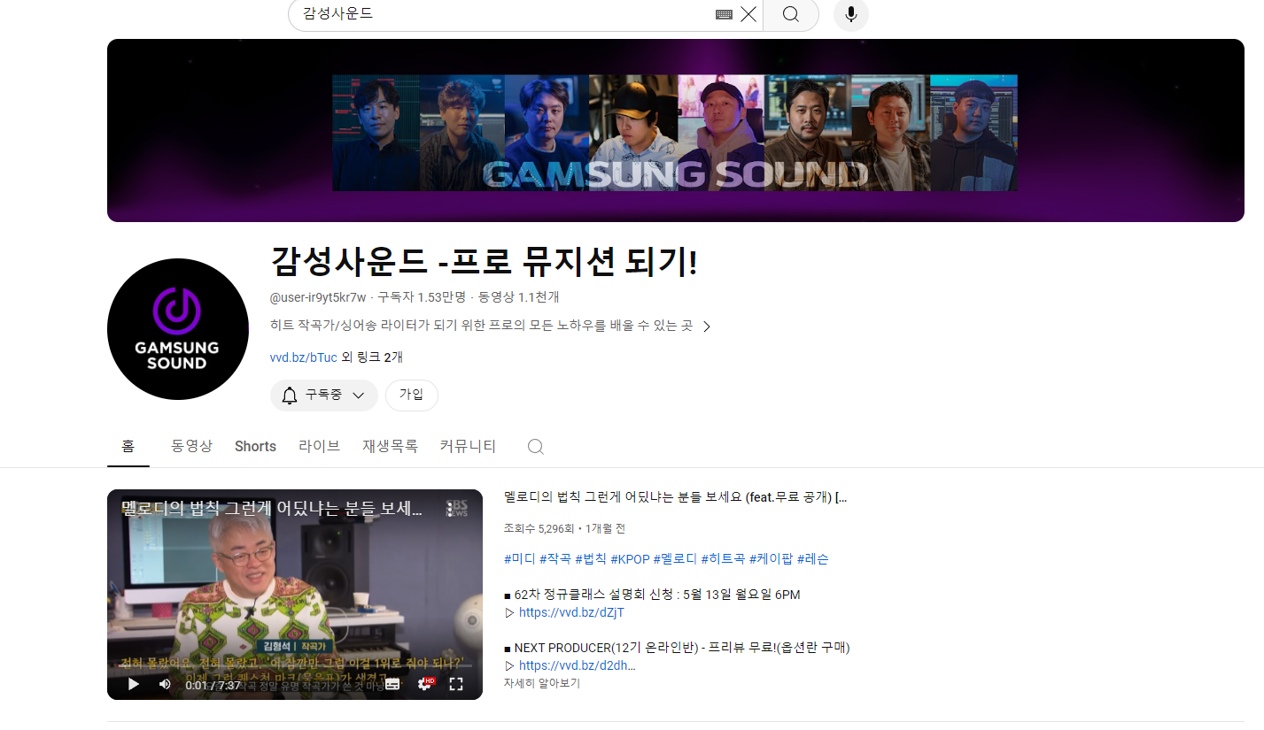Clear the search box with the X icon
This screenshot has height=730, width=1264.
(x=748, y=14)
